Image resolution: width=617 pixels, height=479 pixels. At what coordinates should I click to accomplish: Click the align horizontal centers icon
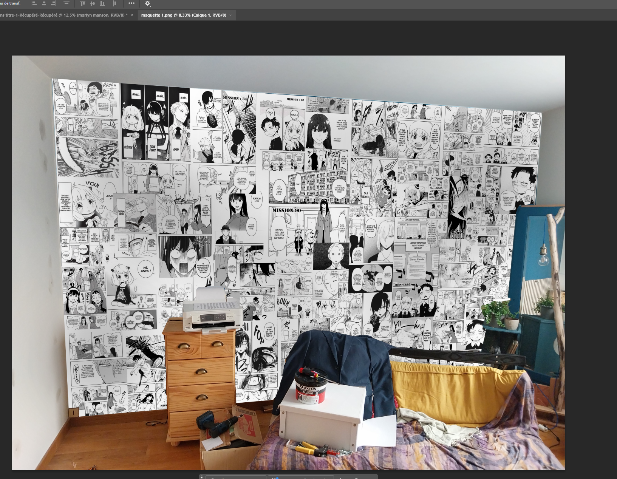point(44,3)
